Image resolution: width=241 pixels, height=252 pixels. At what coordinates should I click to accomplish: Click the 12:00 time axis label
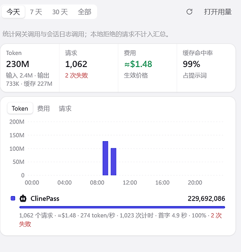pyautogui.click(x=130, y=182)
